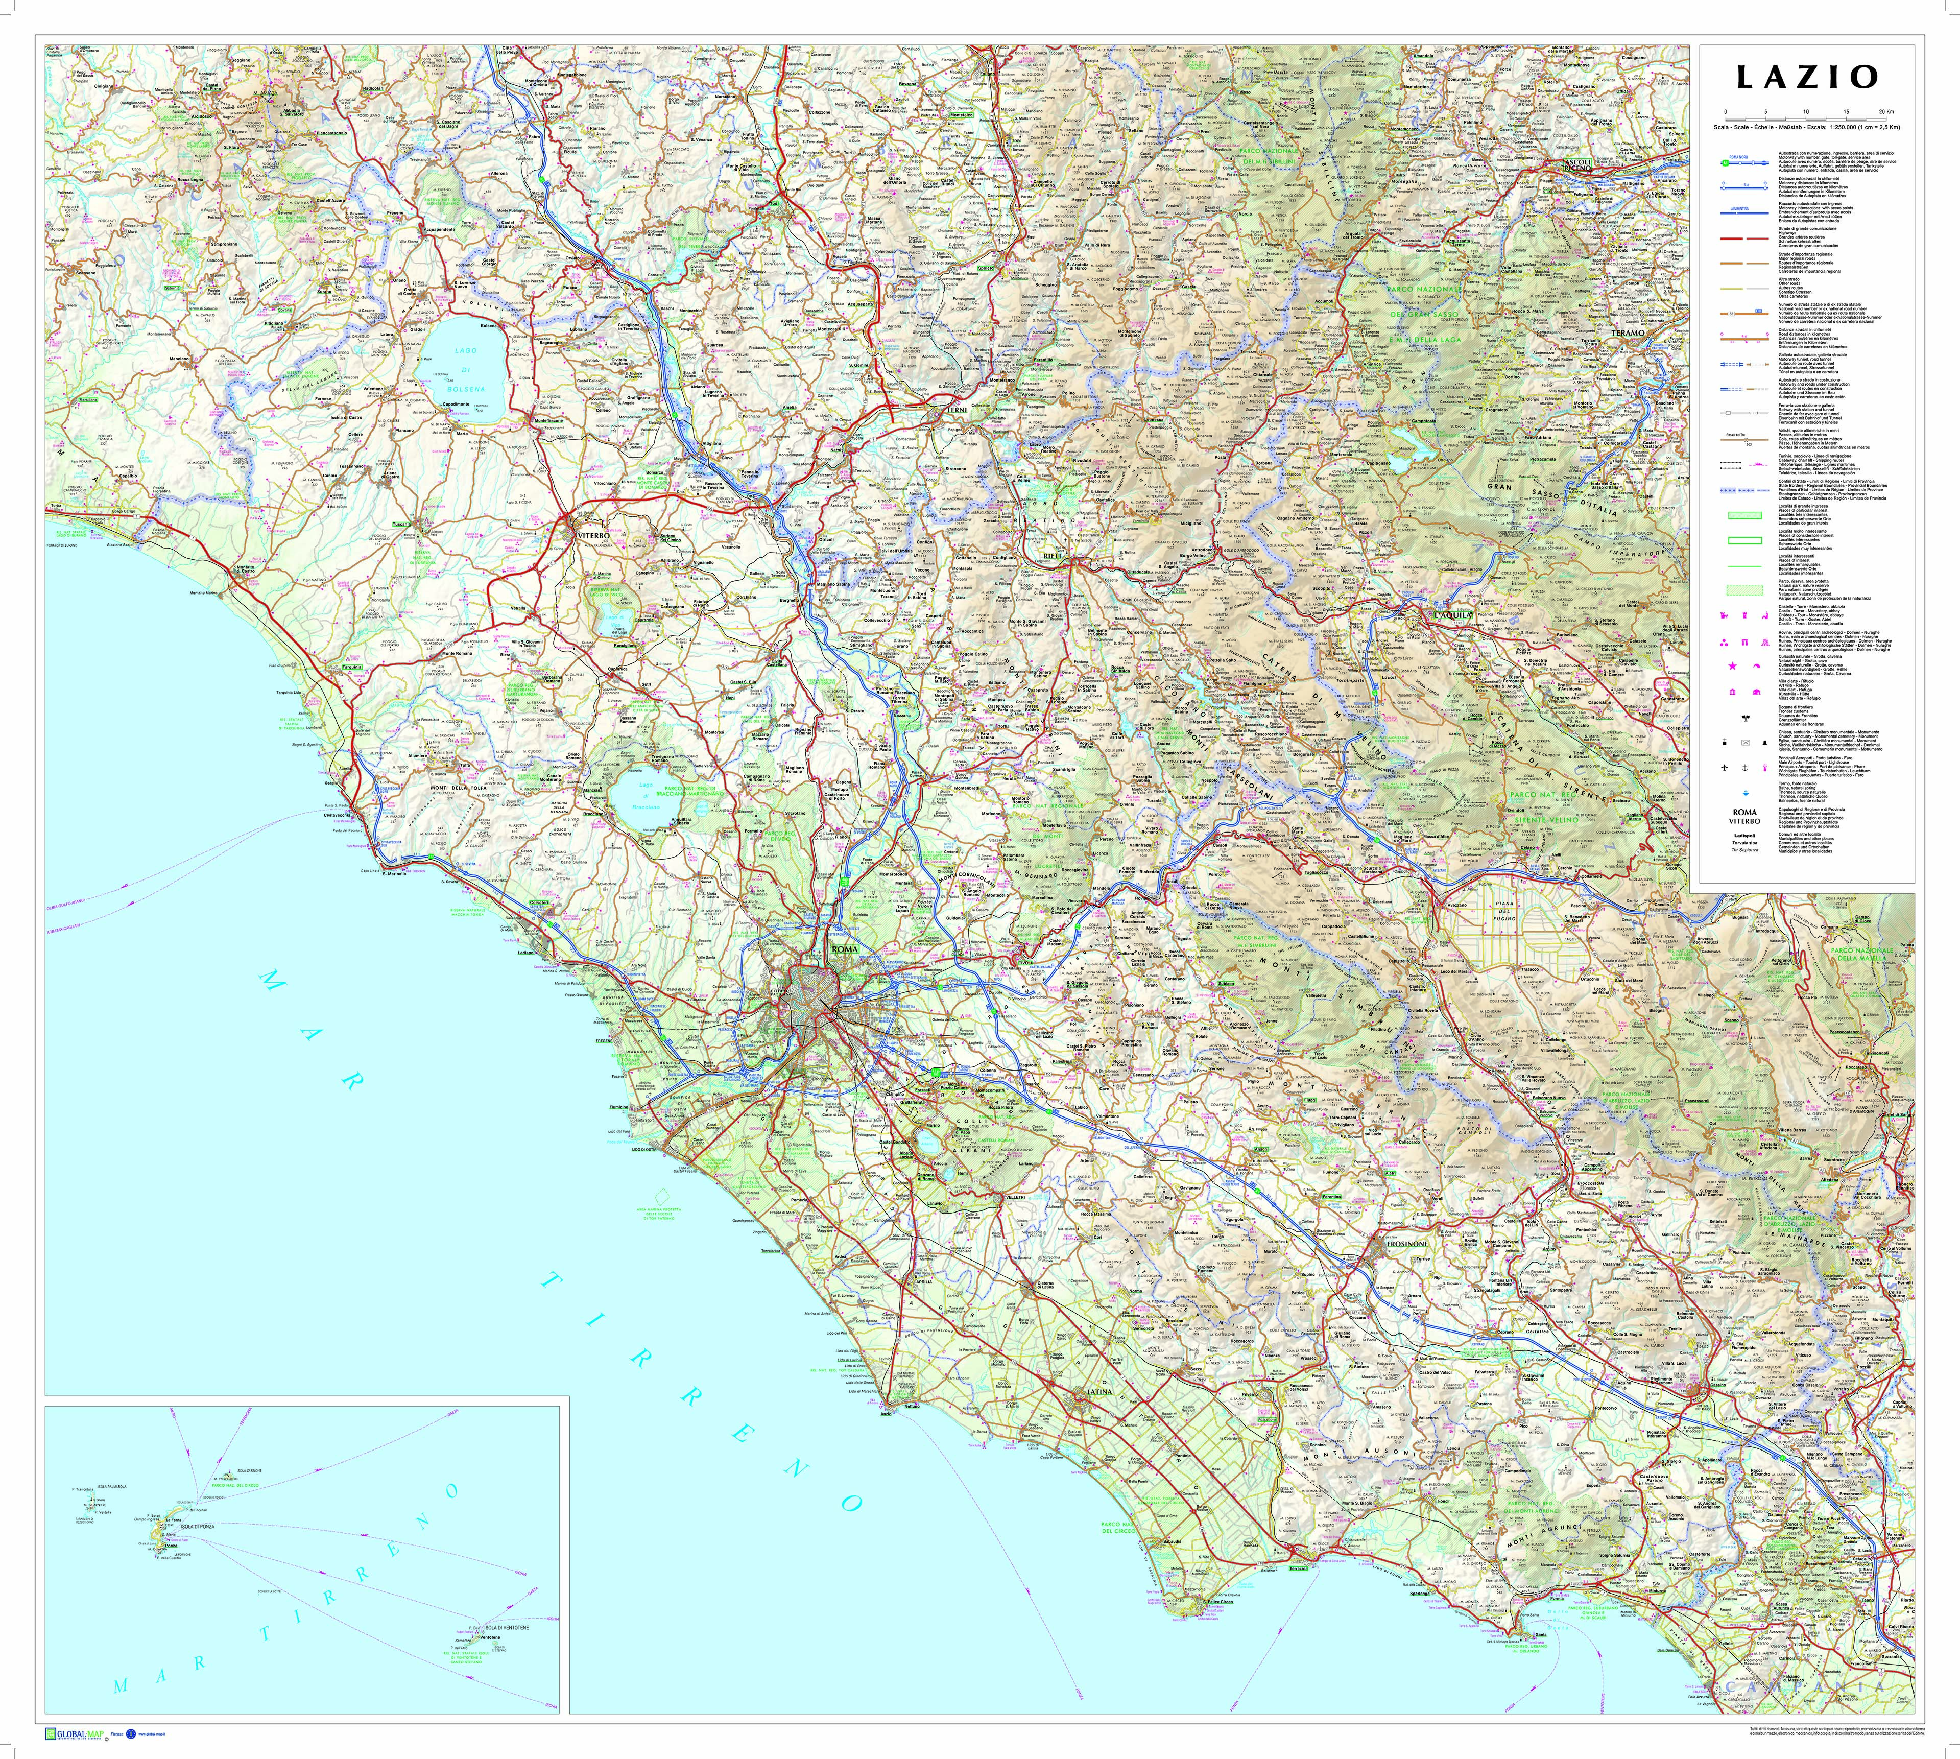Click the red highway line sample
The image size is (1960, 1759).
click(x=1732, y=239)
